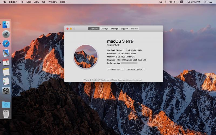Click the black square 'n' menu bar icon
This screenshot has width=216, height=135.
pyautogui.click(x=182, y=2)
